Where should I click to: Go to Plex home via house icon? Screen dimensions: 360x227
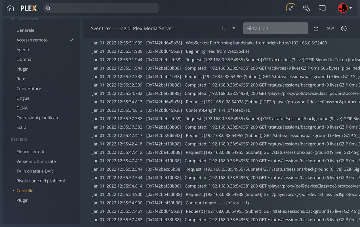tap(10, 8)
